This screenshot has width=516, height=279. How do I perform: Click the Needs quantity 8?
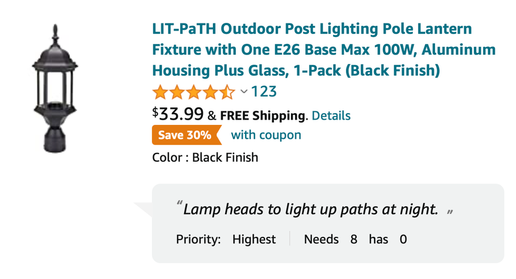click(x=354, y=239)
